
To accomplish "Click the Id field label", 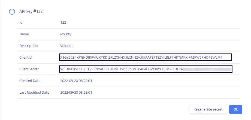I will (21, 23).
